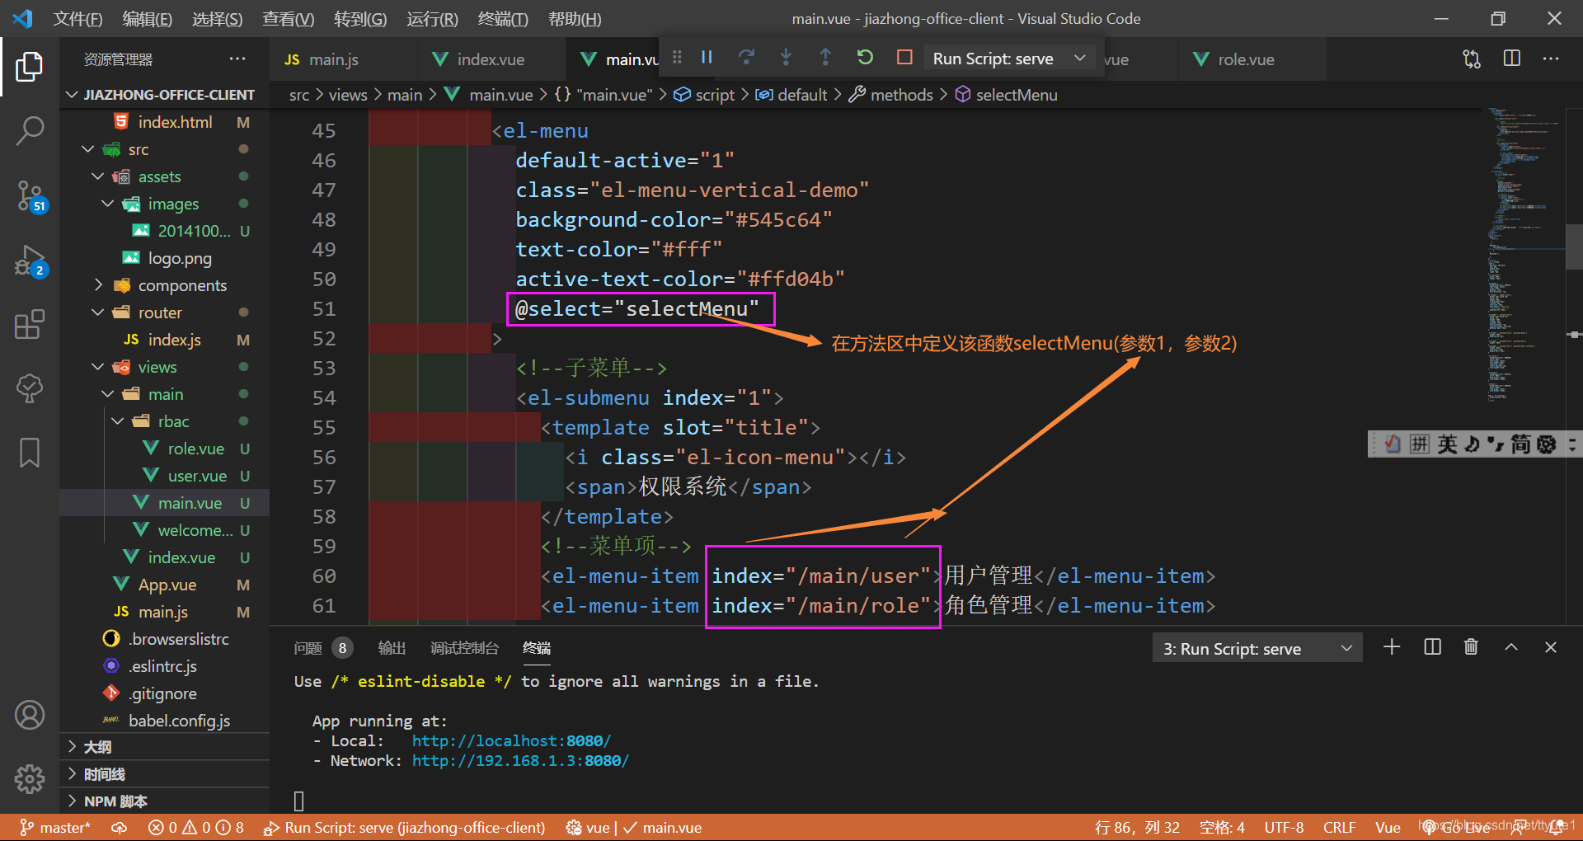Open the 运行(R) menu
Image resolution: width=1583 pixels, height=841 pixels.
pyautogui.click(x=432, y=19)
